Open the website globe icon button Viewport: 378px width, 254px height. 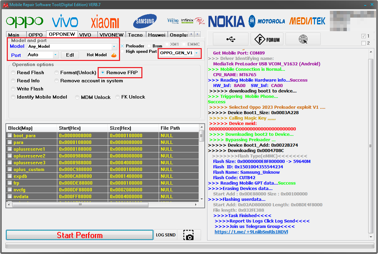click(x=303, y=39)
